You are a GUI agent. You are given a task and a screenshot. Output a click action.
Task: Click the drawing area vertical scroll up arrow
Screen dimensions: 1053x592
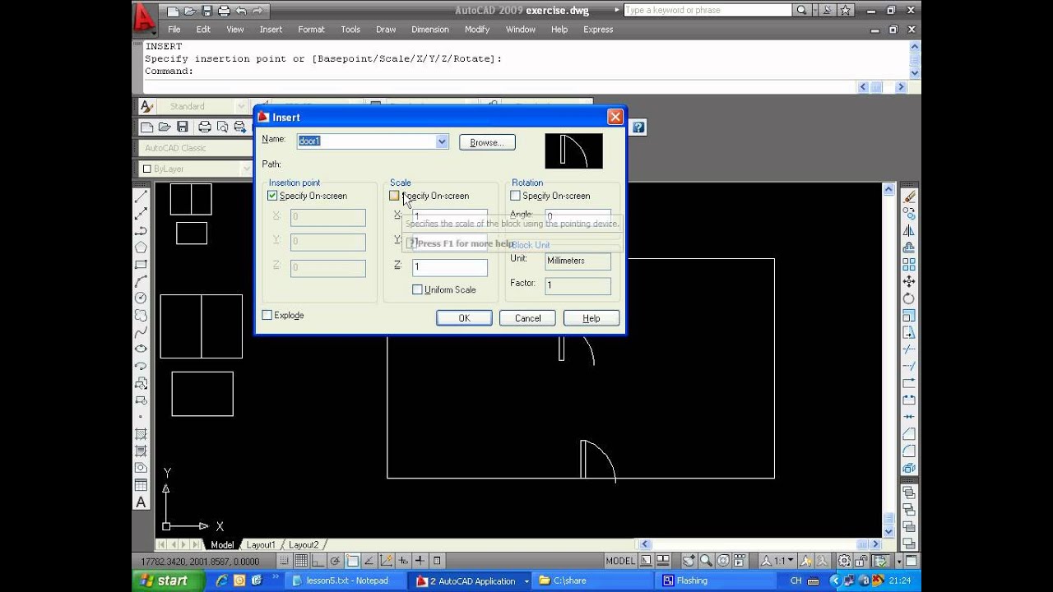point(888,190)
